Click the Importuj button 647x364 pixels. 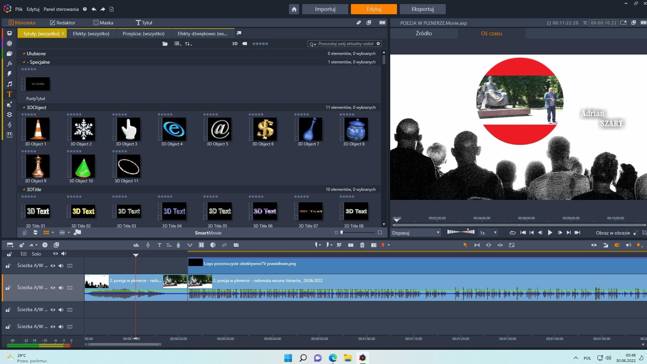324,9
